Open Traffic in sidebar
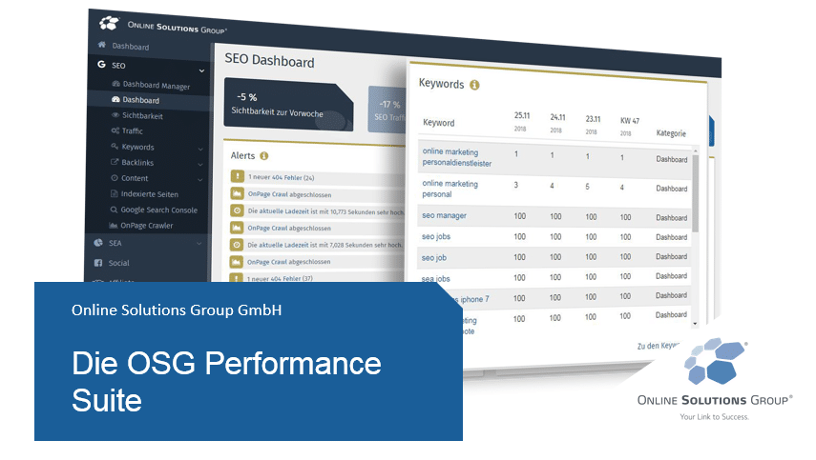816x460 pixels. click(133, 130)
